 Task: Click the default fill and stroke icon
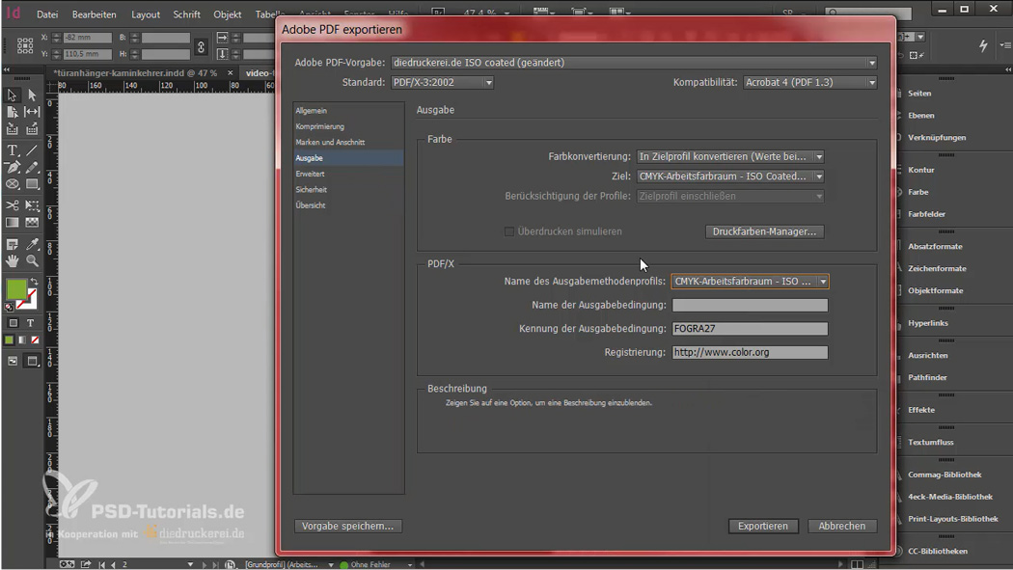point(9,308)
